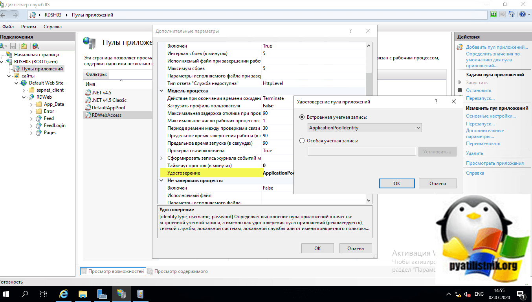Screen dimensions: 532x302
Task: Expand the Pages application node
Action: (x=31, y=133)
